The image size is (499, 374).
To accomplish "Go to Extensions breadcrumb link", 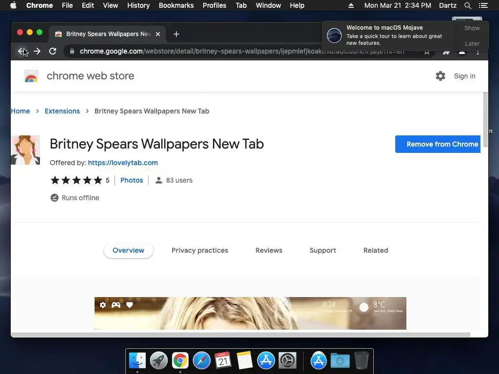I will point(62,111).
